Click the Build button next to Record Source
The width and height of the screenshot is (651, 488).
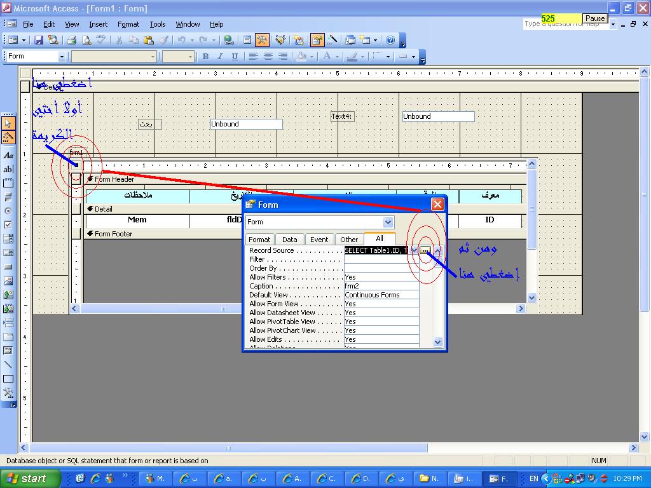(425, 250)
